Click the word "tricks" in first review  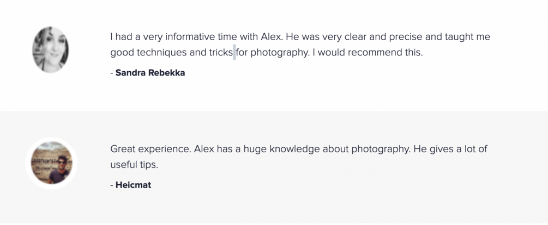point(220,53)
